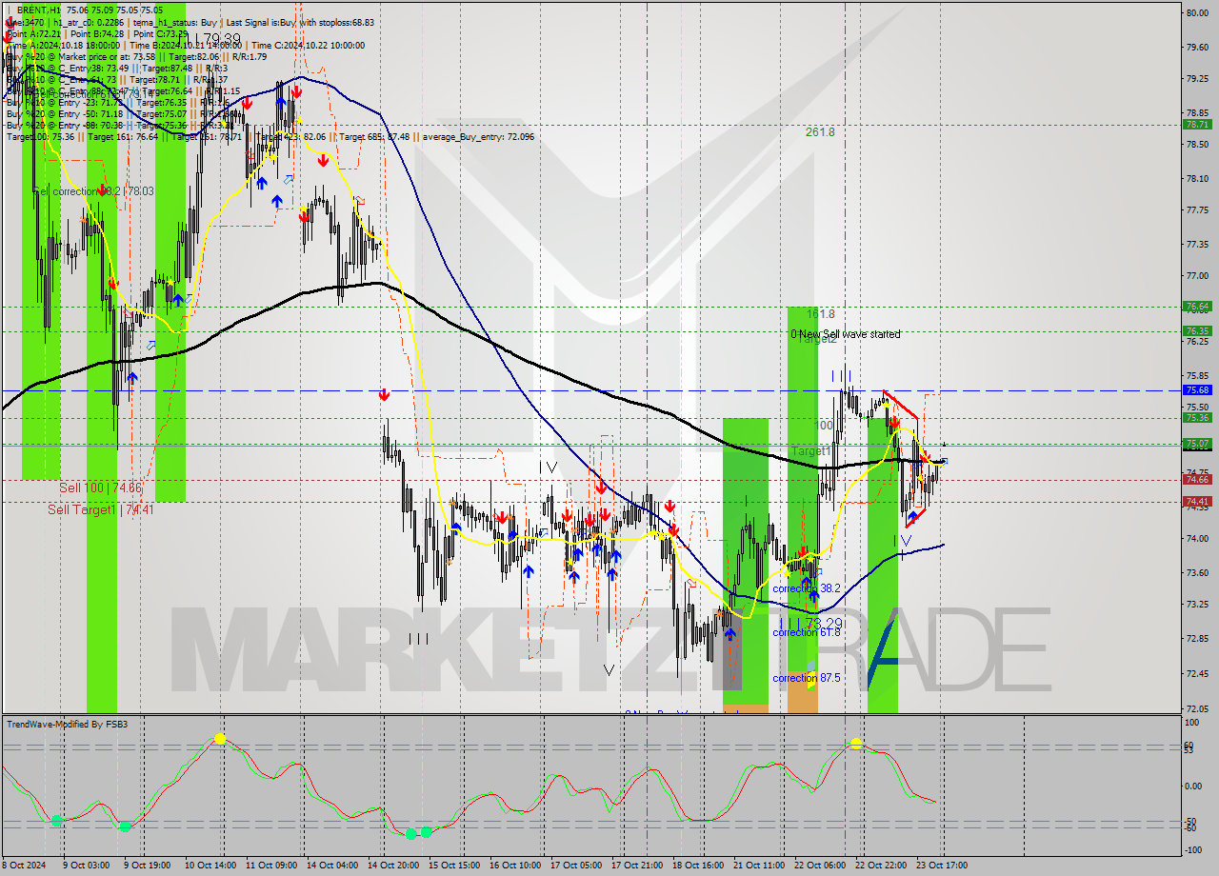Viewport: 1219px width, 876px height.
Task: Click the 75.36 green price level label
Action: (x=1197, y=418)
